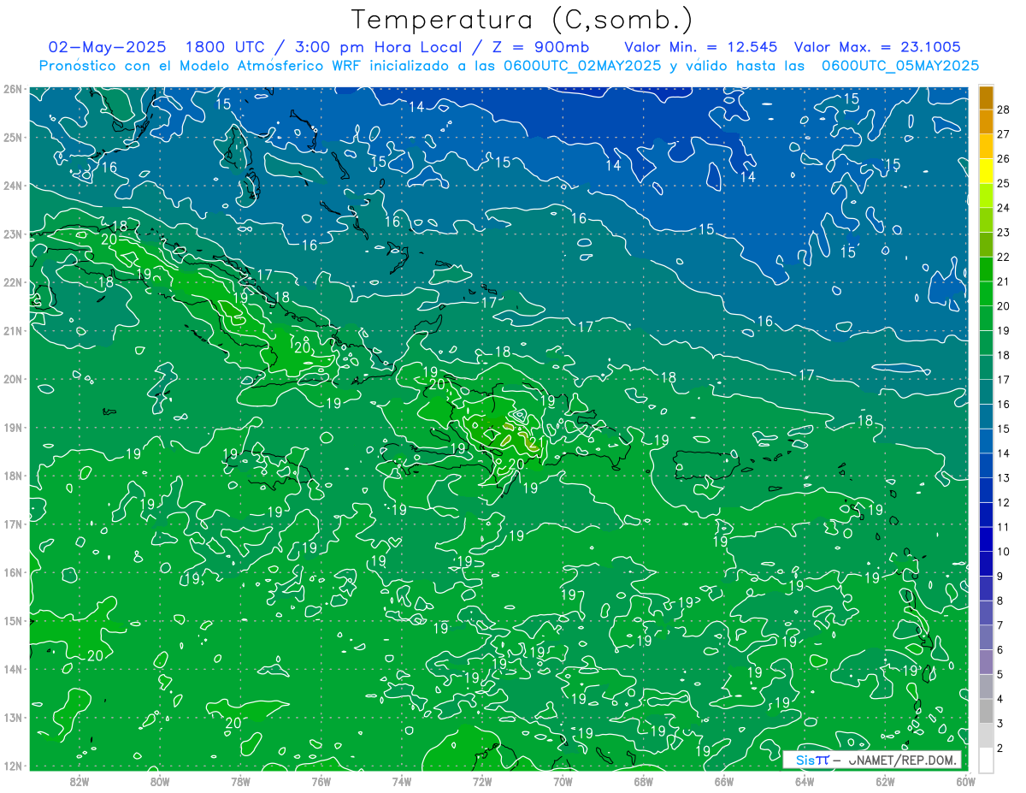Click the 60W longitude axis label
The image size is (1026, 793).
[x=966, y=781]
